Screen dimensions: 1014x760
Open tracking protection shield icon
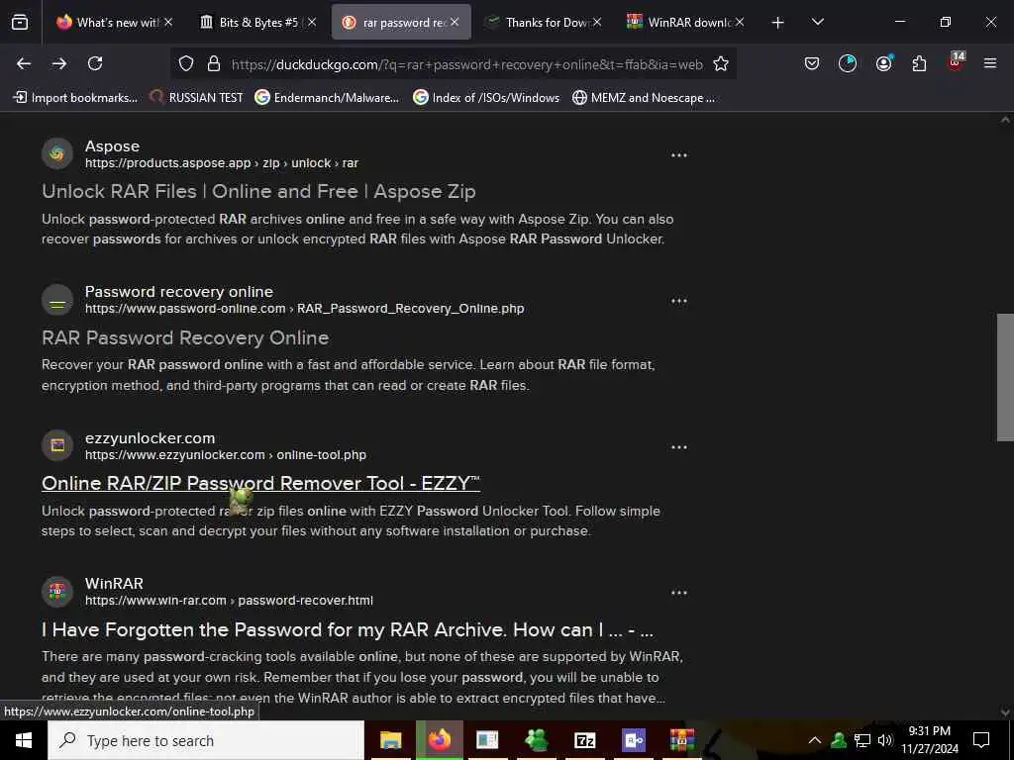coord(186,64)
